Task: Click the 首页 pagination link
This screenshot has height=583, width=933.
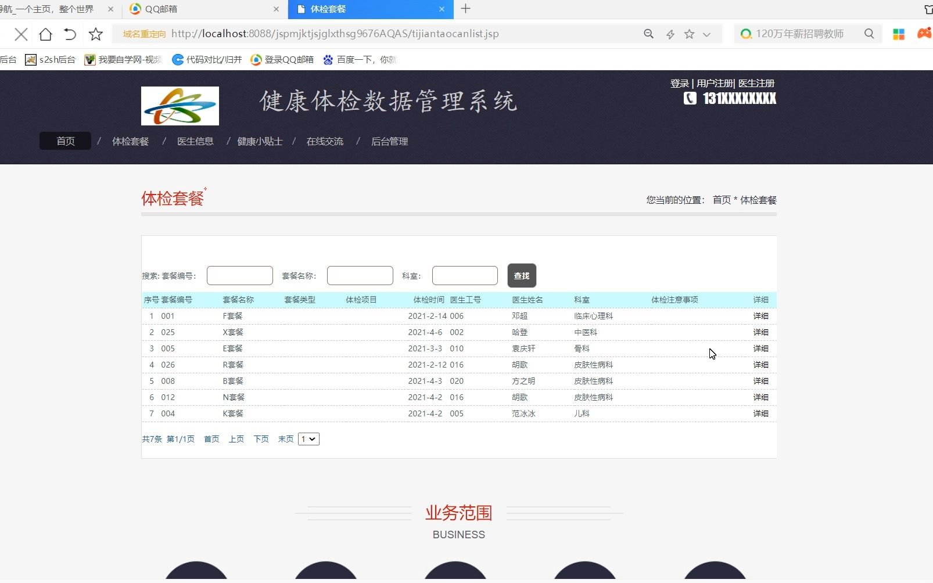Action: (211, 439)
